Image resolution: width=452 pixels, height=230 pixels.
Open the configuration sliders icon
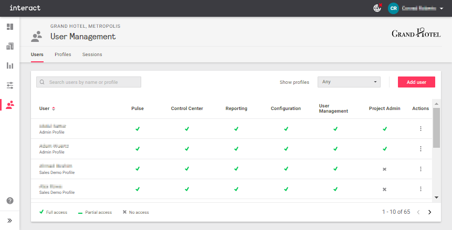tap(9, 85)
